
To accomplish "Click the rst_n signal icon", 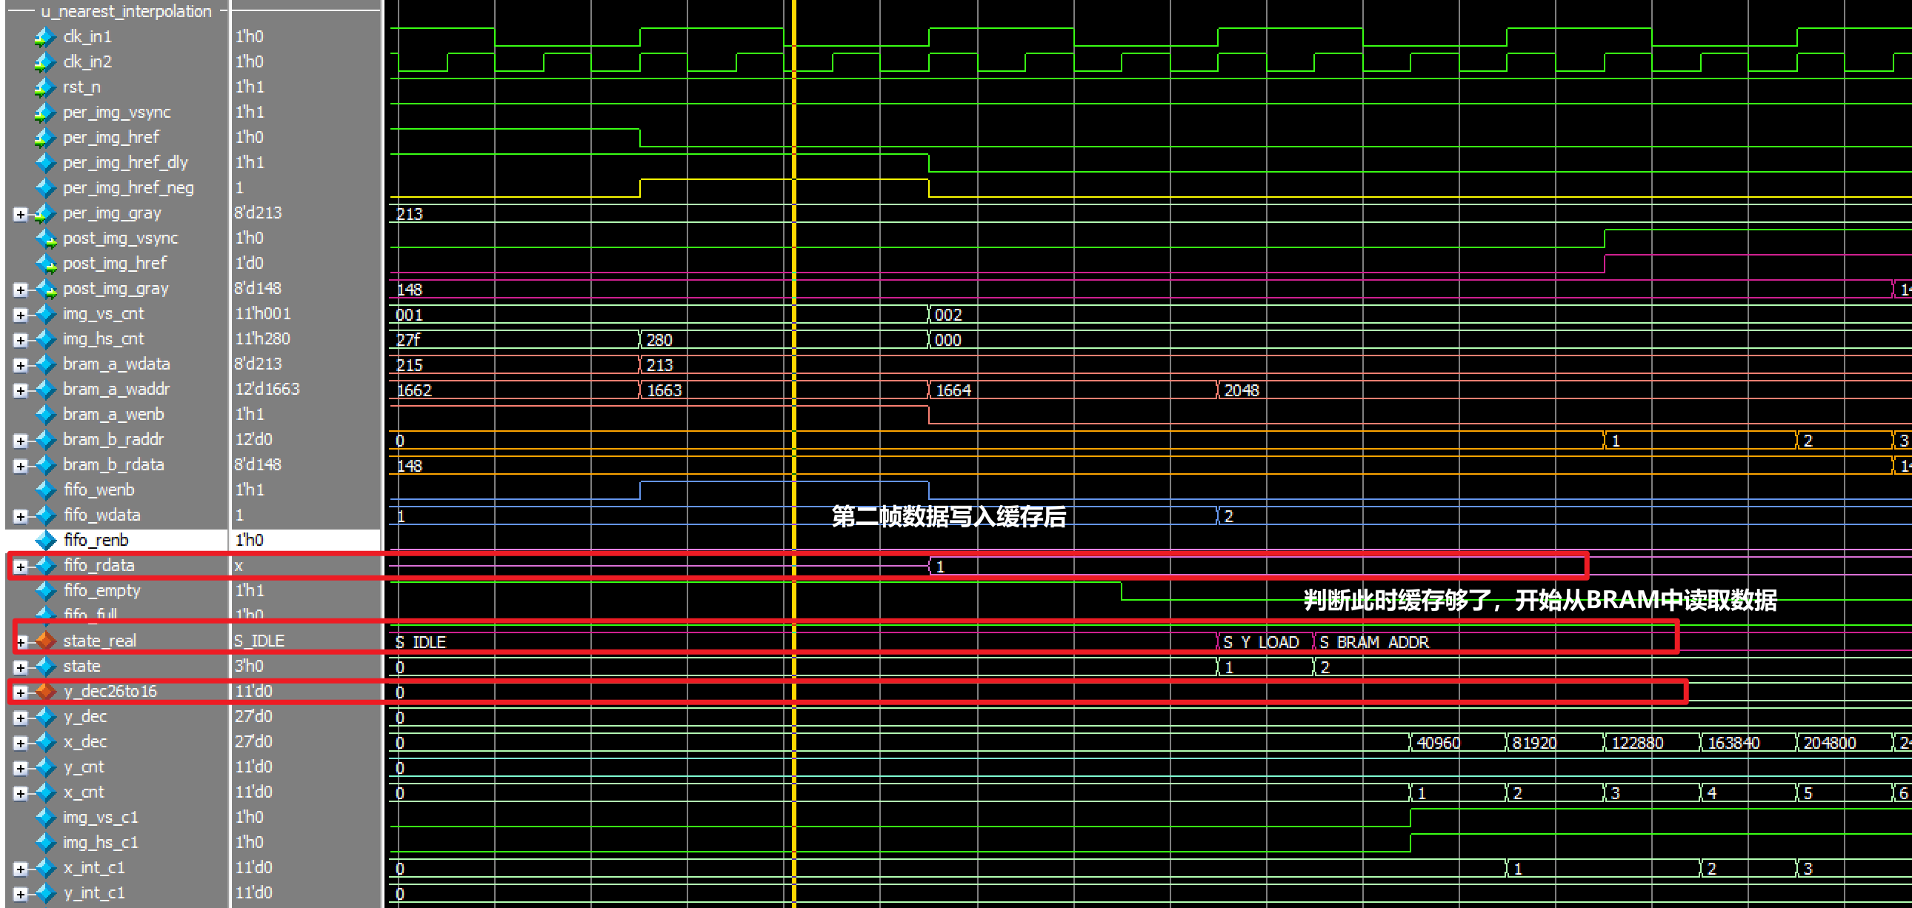I will (x=45, y=87).
